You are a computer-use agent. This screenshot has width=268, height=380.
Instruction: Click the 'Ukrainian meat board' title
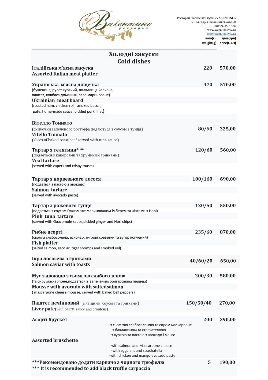point(57,101)
